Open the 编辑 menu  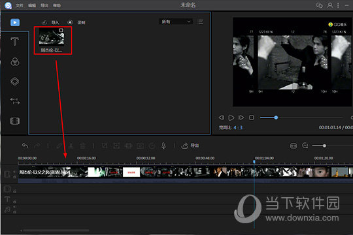[x=32, y=5]
